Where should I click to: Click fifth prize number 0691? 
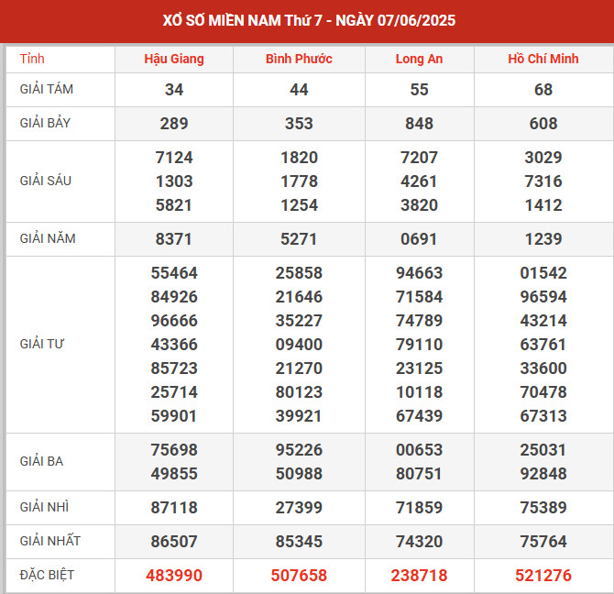[419, 239]
